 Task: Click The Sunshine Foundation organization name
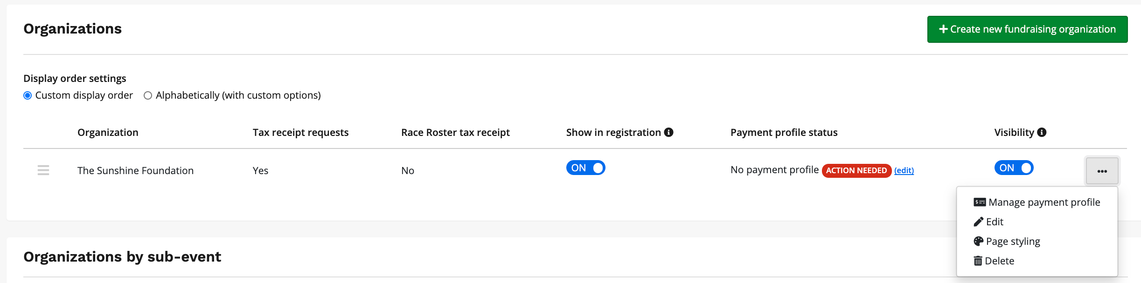(x=135, y=170)
